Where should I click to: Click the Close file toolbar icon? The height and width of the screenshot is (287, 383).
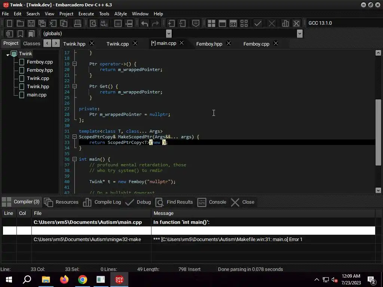[x=53, y=24]
